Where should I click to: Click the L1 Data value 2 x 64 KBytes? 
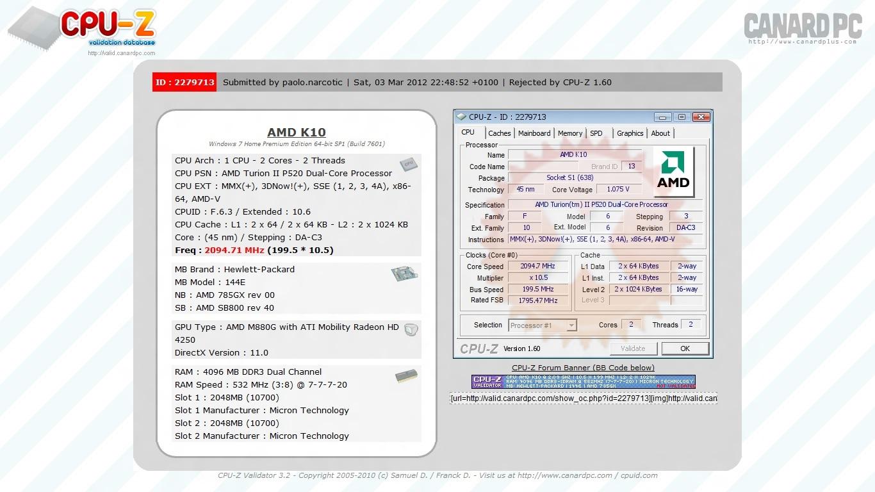click(638, 266)
